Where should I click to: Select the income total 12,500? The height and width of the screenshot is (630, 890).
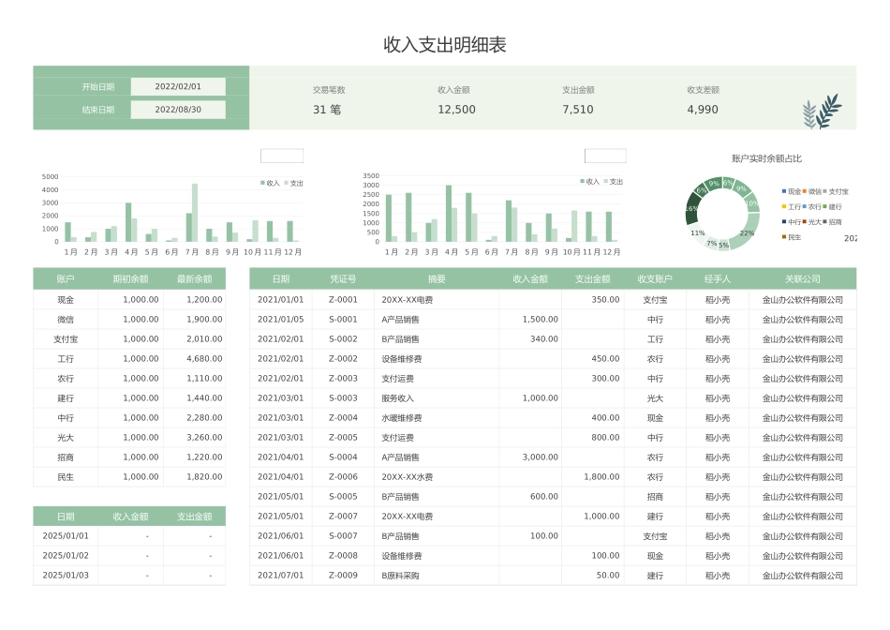point(456,110)
